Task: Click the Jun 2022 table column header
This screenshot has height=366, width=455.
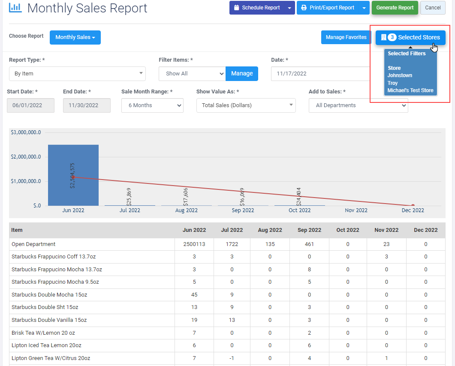Action: coord(194,230)
